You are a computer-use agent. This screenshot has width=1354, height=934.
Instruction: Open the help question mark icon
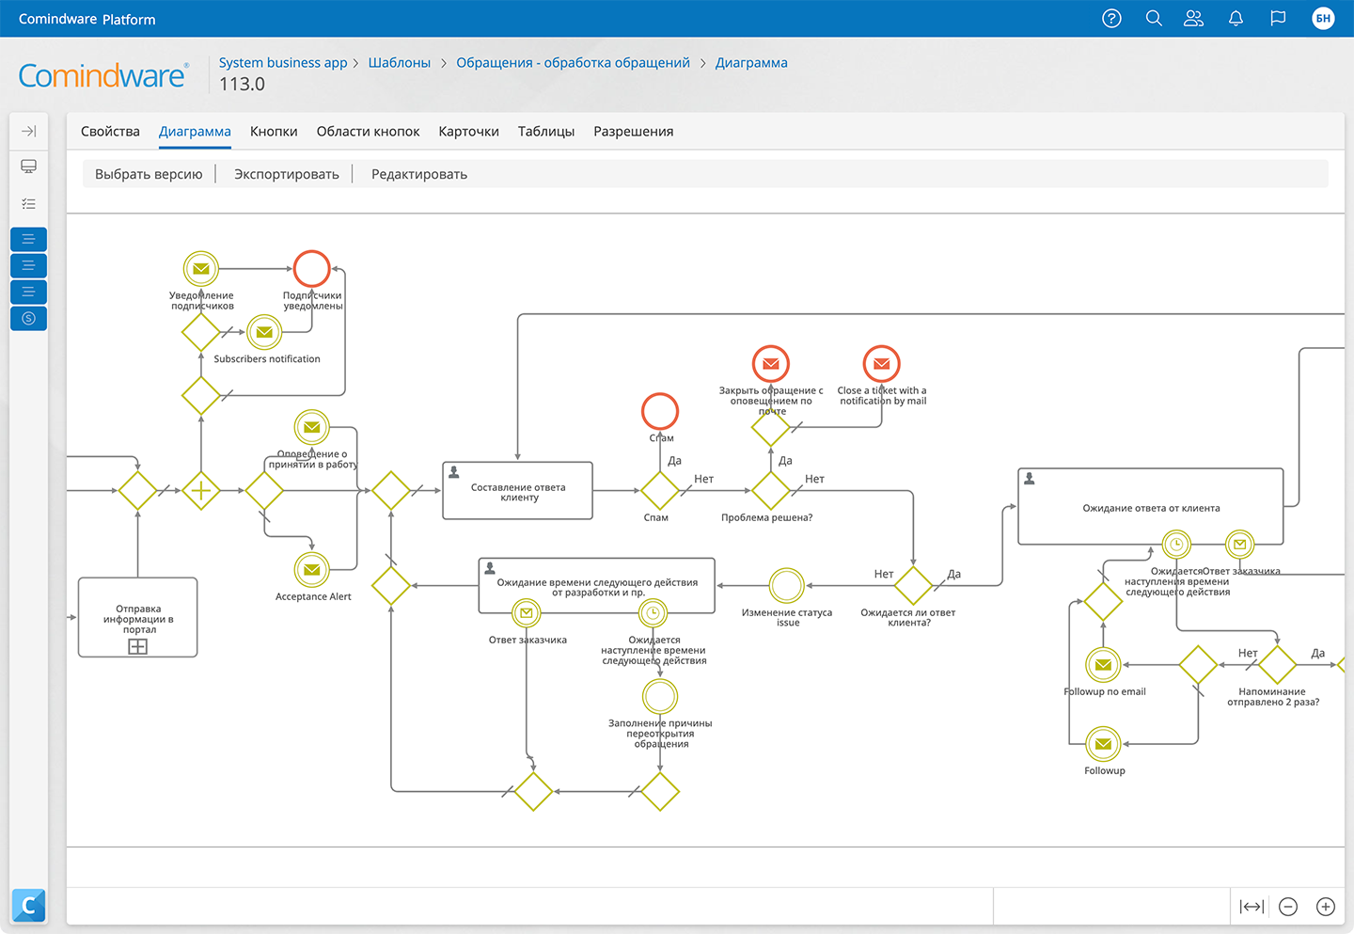pos(1111,19)
